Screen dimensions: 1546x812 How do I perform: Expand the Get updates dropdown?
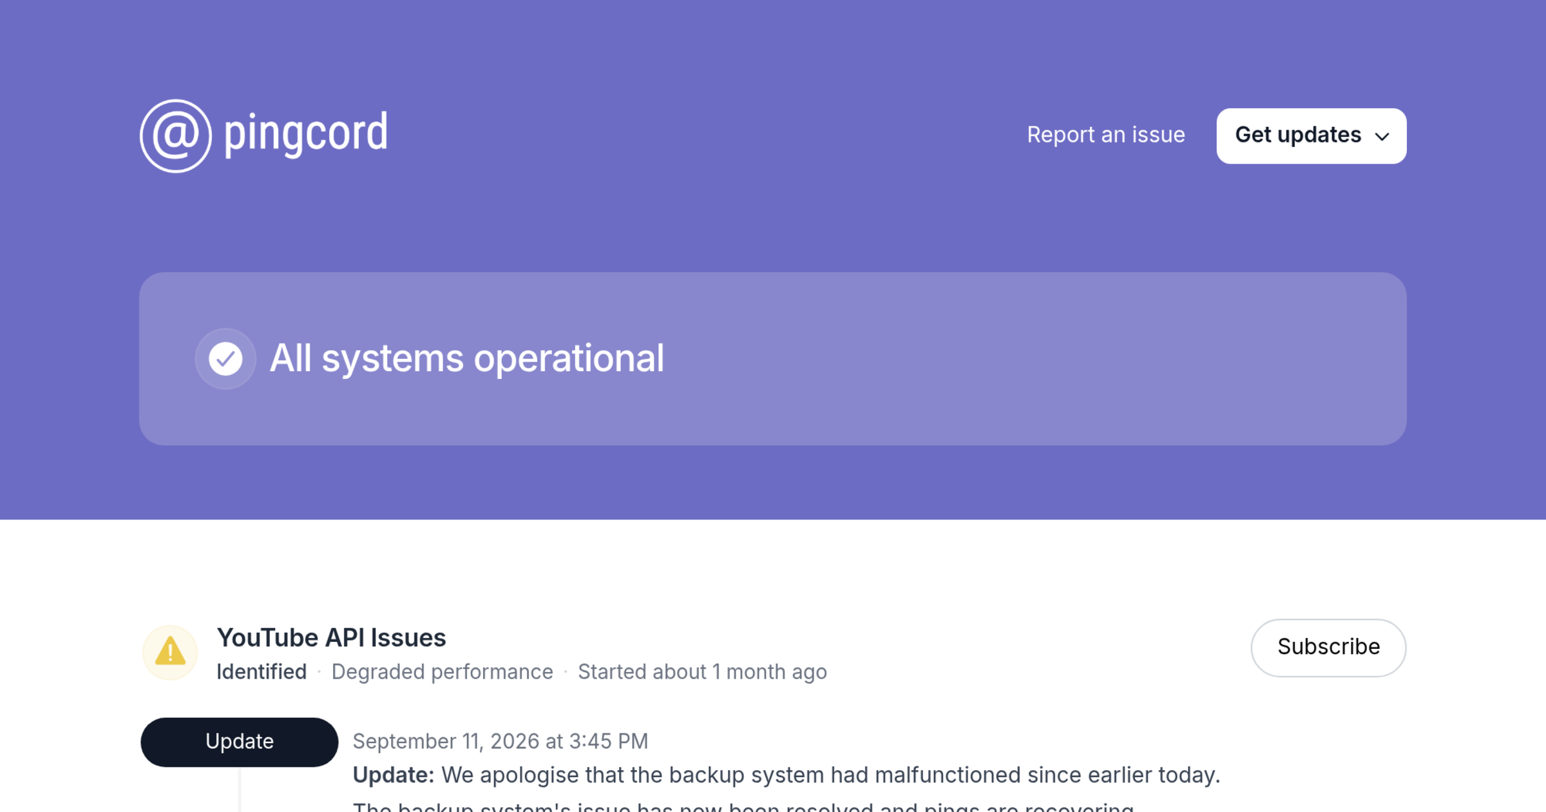point(1311,136)
